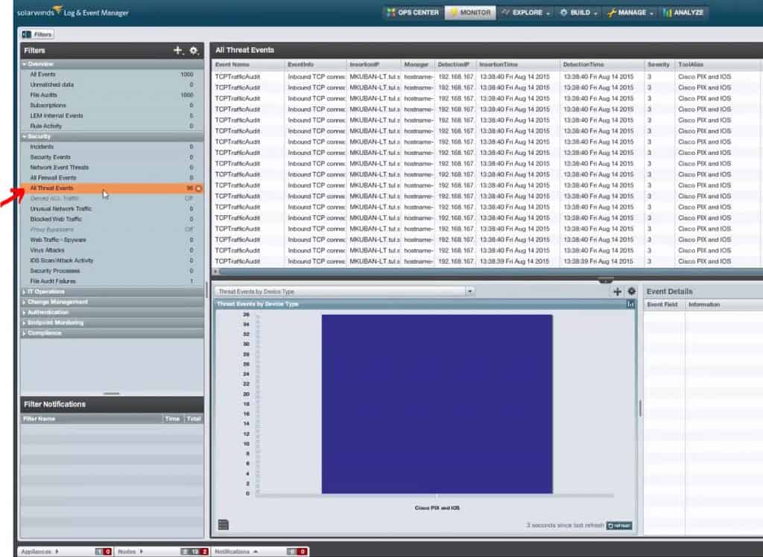Click the Event Field column header

(x=664, y=305)
